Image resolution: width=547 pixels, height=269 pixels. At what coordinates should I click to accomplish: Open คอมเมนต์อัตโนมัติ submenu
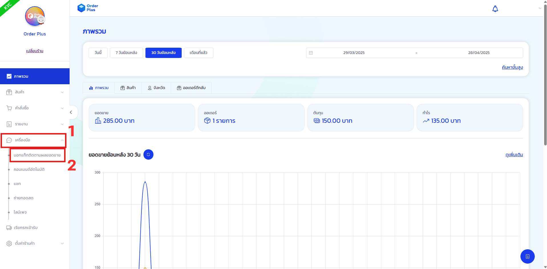click(x=29, y=169)
